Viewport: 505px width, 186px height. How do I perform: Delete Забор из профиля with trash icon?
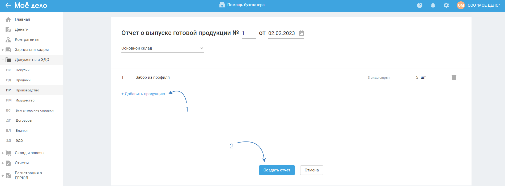pos(454,77)
